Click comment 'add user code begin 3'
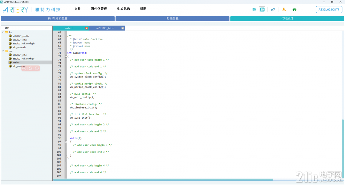Screen dimensions: 345x185 pos(92,145)
